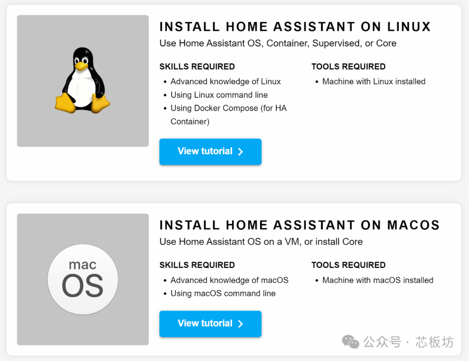
Task: Click the Use Home Assistant OS on a VM subtitle
Action: (x=261, y=242)
